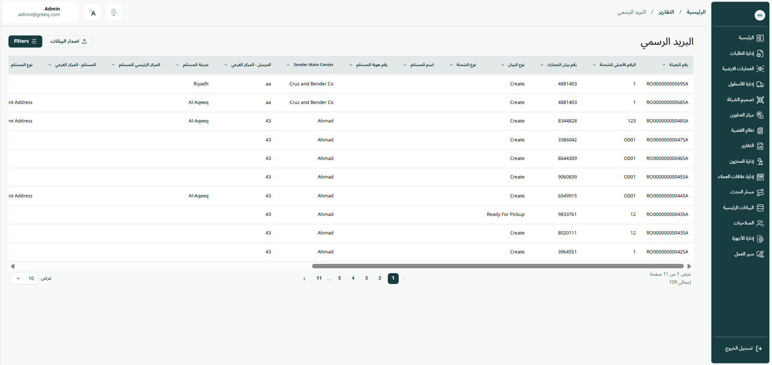Go to page 2 of results
This screenshot has height=365, width=772.
tap(379, 278)
